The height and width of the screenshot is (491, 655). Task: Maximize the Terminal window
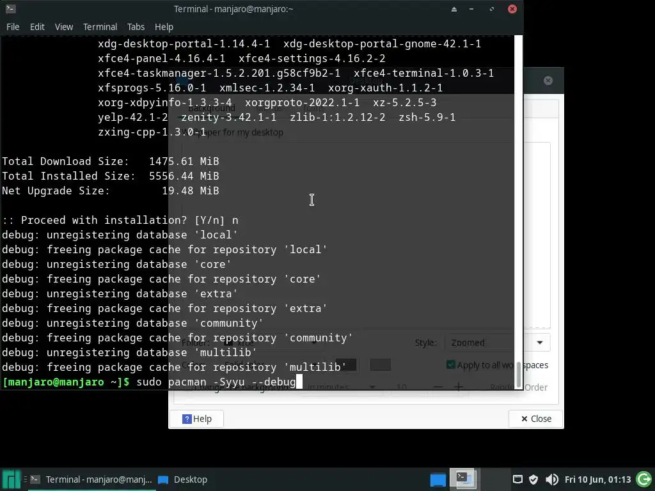tap(492, 9)
